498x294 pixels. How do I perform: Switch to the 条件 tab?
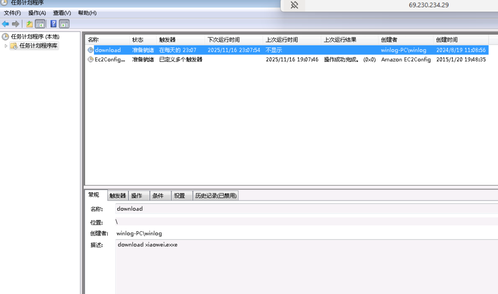point(158,196)
